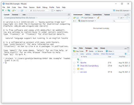The height and width of the screenshot is (105, 134).
Task: Check the Ohdsi DDL Example.Rproj checkbox
Action: coord(74,66)
